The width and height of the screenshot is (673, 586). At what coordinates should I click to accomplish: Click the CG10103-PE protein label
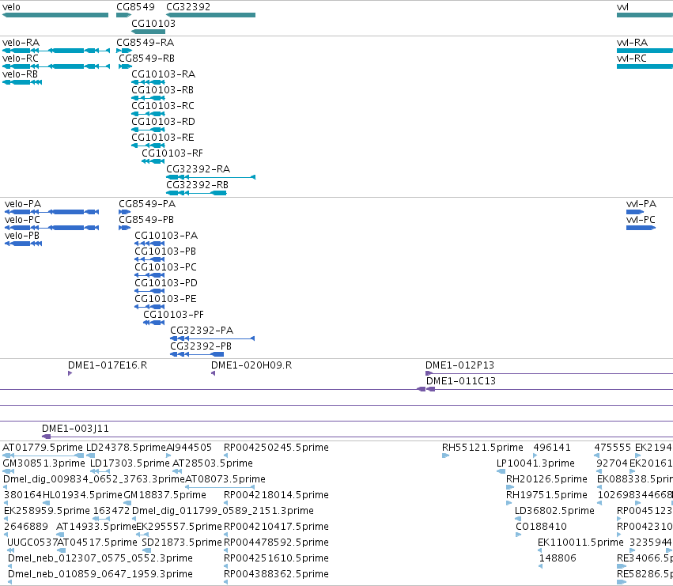click(x=165, y=299)
